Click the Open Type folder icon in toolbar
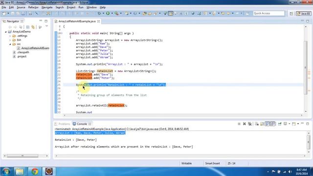Screen dimensions: 313x176 tap(145, 13)
